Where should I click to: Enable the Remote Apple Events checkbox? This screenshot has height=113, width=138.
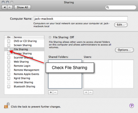[x=9, y=74]
